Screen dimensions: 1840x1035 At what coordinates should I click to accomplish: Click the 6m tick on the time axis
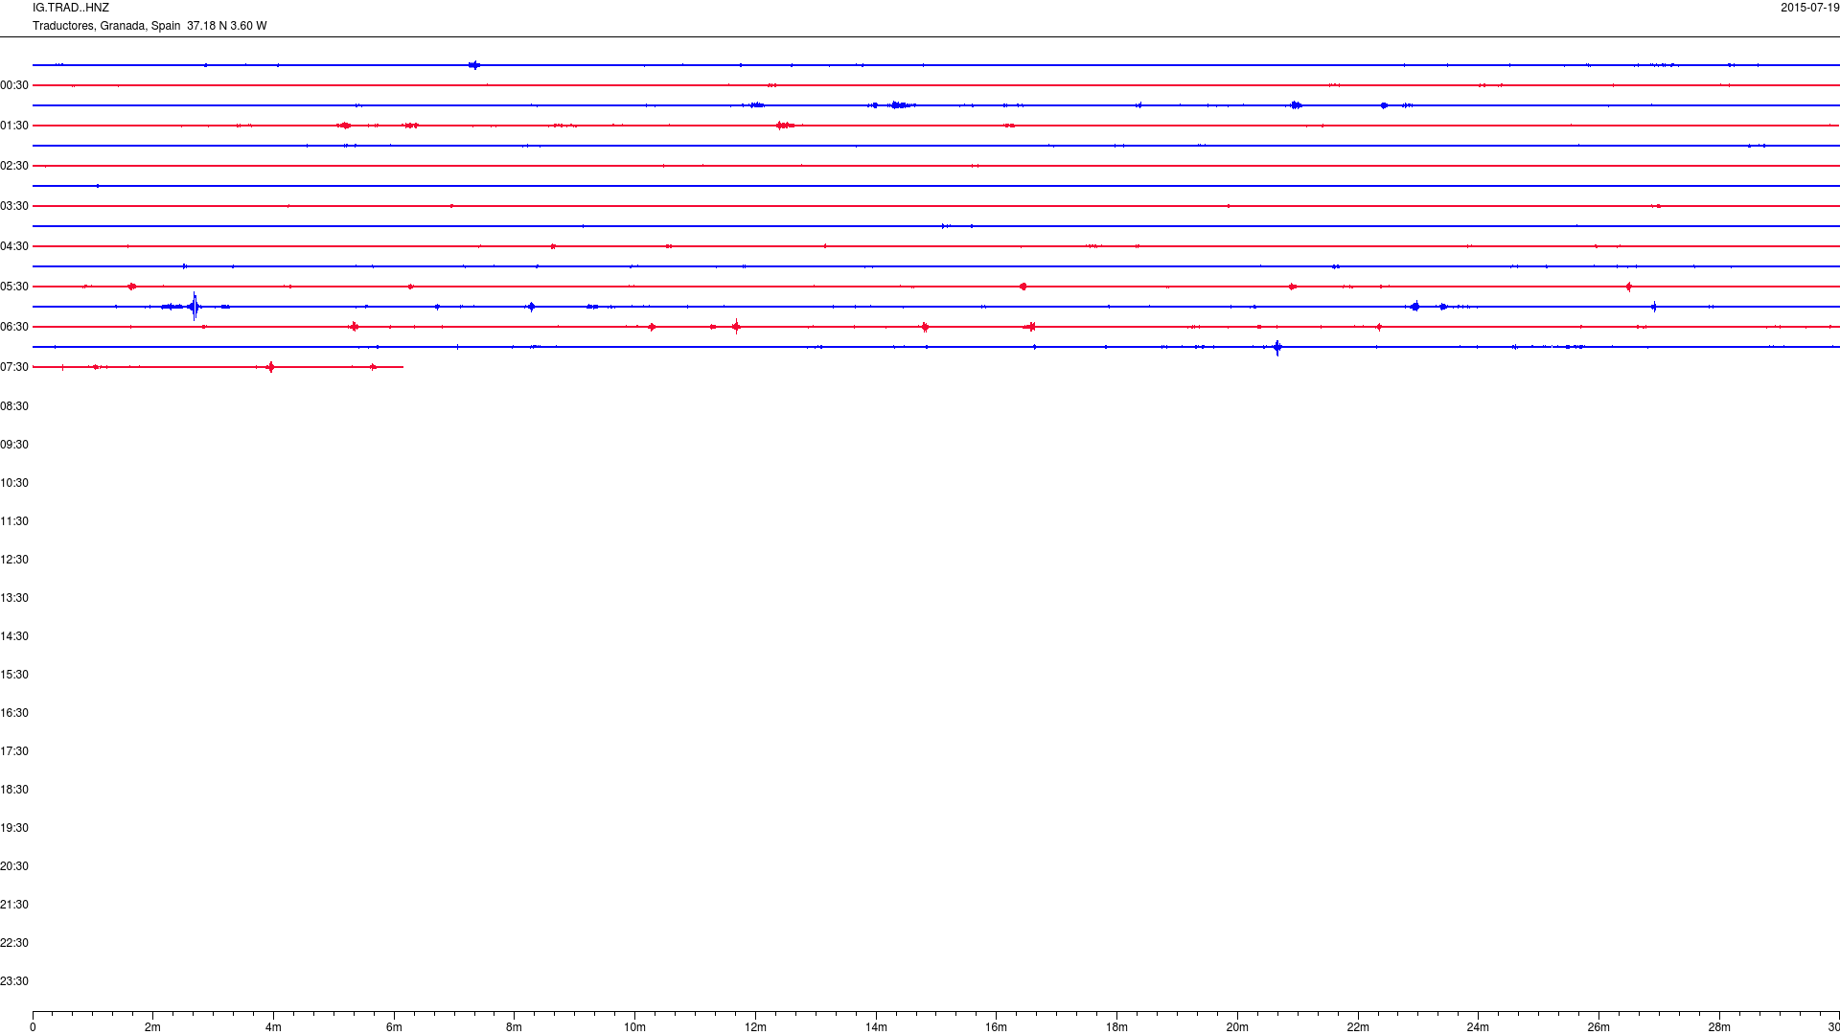pyautogui.click(x=394, y=1027)
